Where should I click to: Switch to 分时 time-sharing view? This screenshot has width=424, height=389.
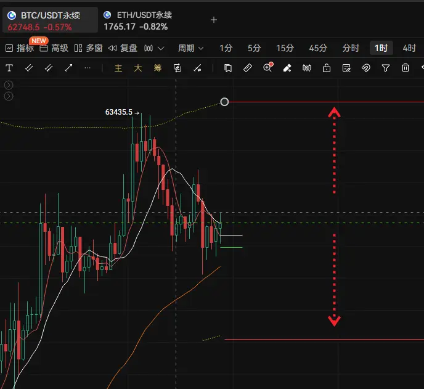click(x=351, y=48)
